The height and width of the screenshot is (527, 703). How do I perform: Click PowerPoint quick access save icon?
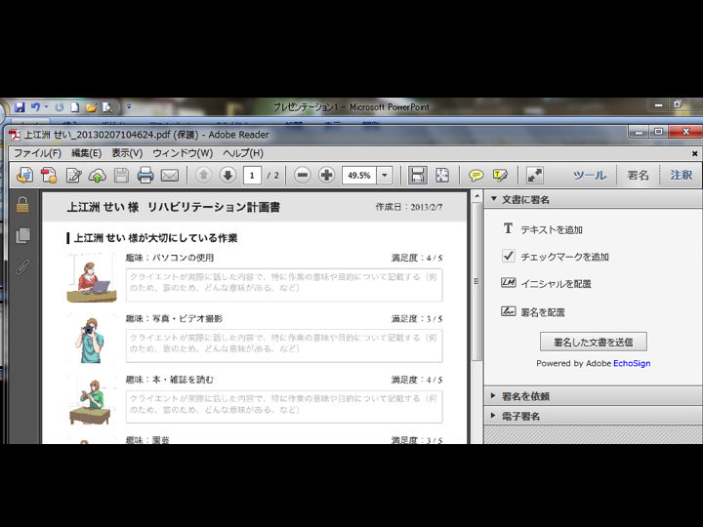pos(20,107)
